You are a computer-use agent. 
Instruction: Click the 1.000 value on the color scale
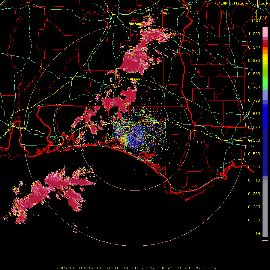coord(254,34)
